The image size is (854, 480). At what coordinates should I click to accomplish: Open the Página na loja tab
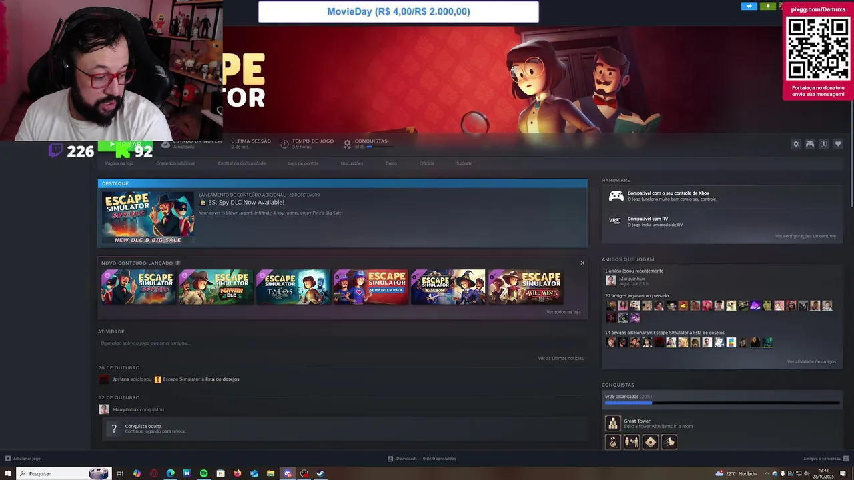119,163
